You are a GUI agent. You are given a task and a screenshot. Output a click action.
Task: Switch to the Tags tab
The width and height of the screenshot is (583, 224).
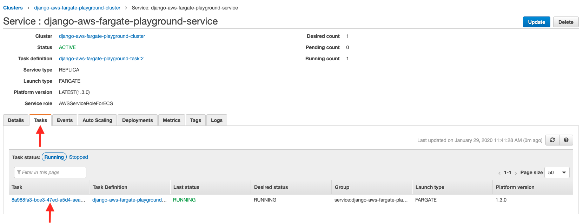click(x=196, y=120)
